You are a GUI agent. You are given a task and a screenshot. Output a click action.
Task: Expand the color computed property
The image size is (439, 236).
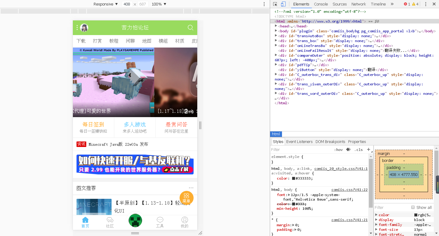point(376,215)
